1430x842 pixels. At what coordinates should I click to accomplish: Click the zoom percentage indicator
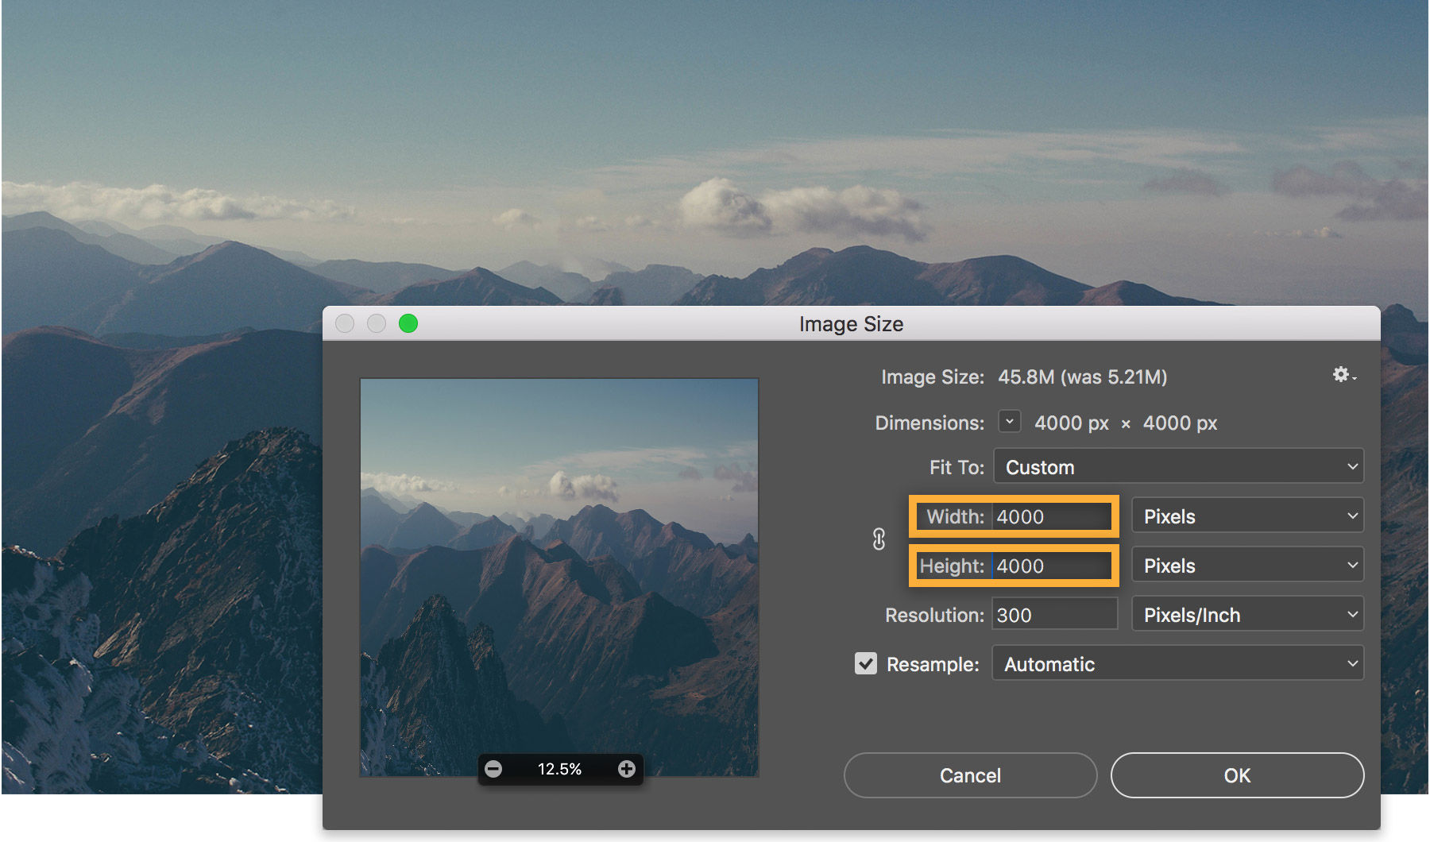(561, 768)
